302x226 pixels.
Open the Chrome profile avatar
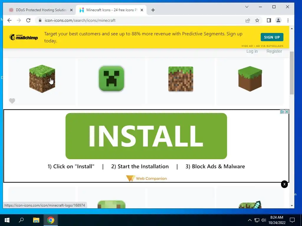pyautogui.click(x=278, y=20)
